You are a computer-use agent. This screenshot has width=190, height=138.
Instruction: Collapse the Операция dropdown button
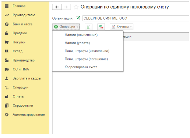(66, 27)
